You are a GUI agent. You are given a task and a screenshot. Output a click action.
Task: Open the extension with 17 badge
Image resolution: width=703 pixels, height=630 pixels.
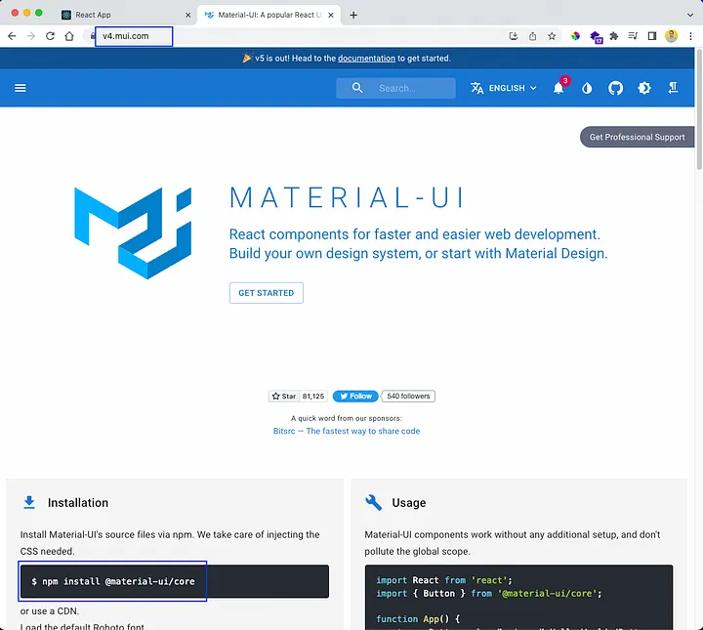[x=596, y=37]
